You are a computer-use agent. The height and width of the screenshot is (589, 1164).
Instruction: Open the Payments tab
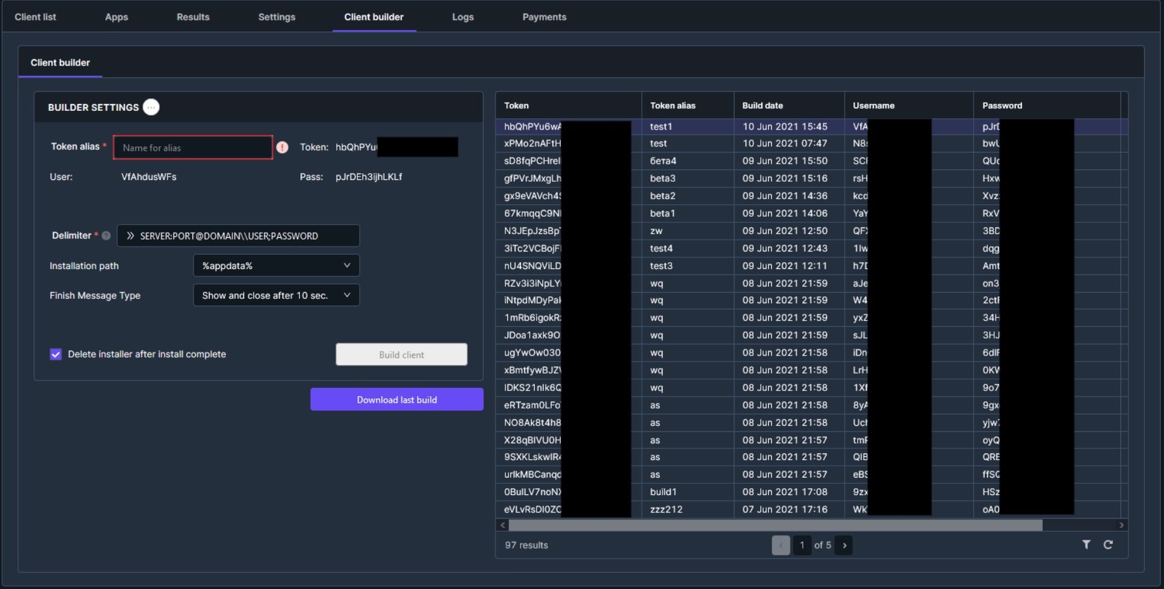[x=544, y=17]
